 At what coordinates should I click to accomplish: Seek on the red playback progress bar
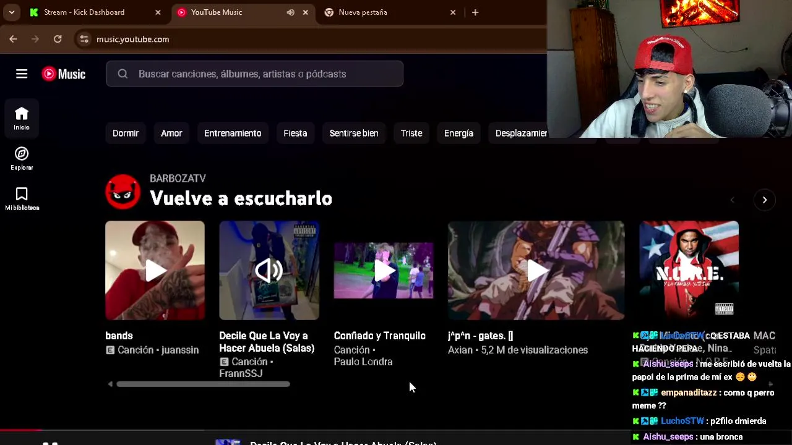click(x=21, y=430)
